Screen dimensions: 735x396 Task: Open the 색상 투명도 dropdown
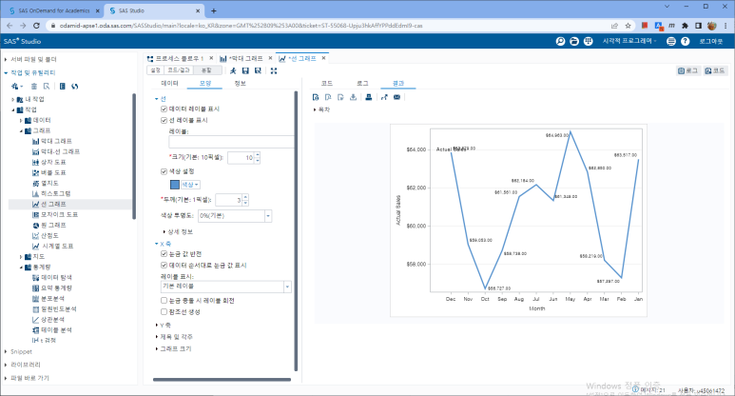(x=268, y=216)
